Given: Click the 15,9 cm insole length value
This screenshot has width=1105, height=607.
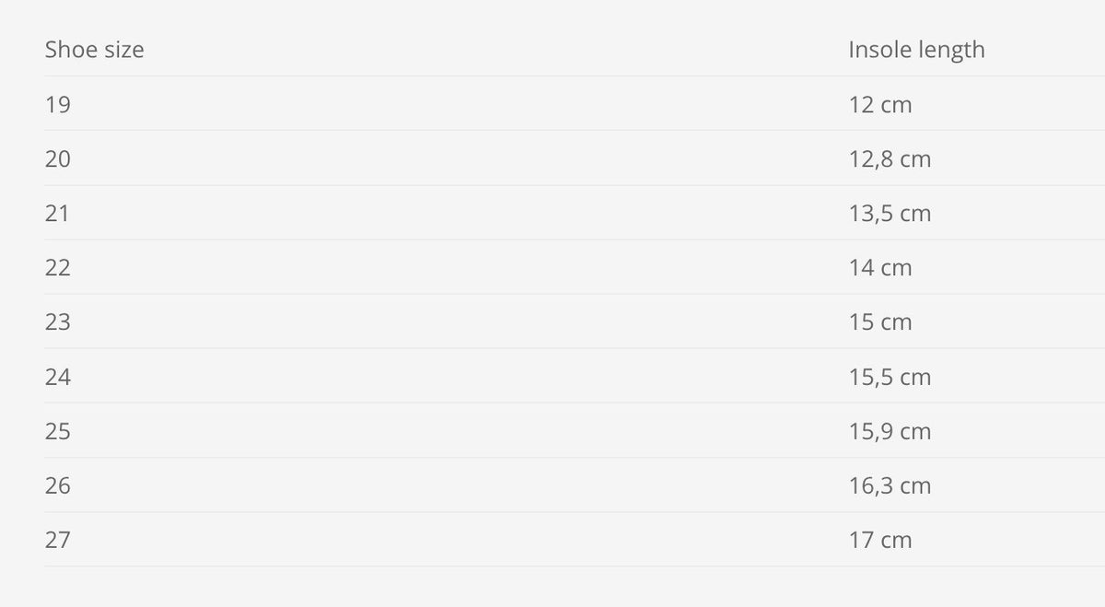Looking at the screenshot, I should 890,430.
